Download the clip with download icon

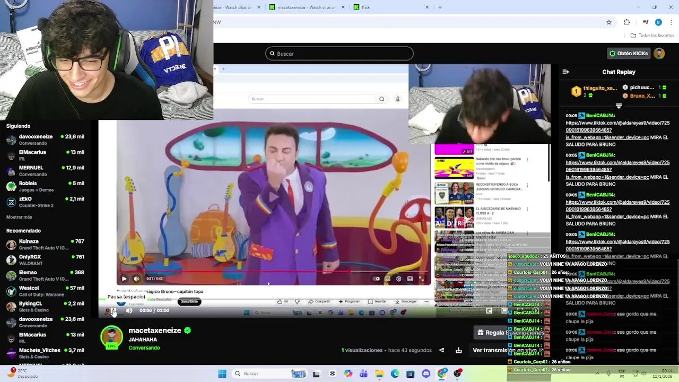[x=458, y=350]
